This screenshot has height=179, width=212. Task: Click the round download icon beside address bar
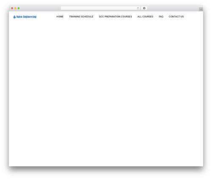point(144,8)
